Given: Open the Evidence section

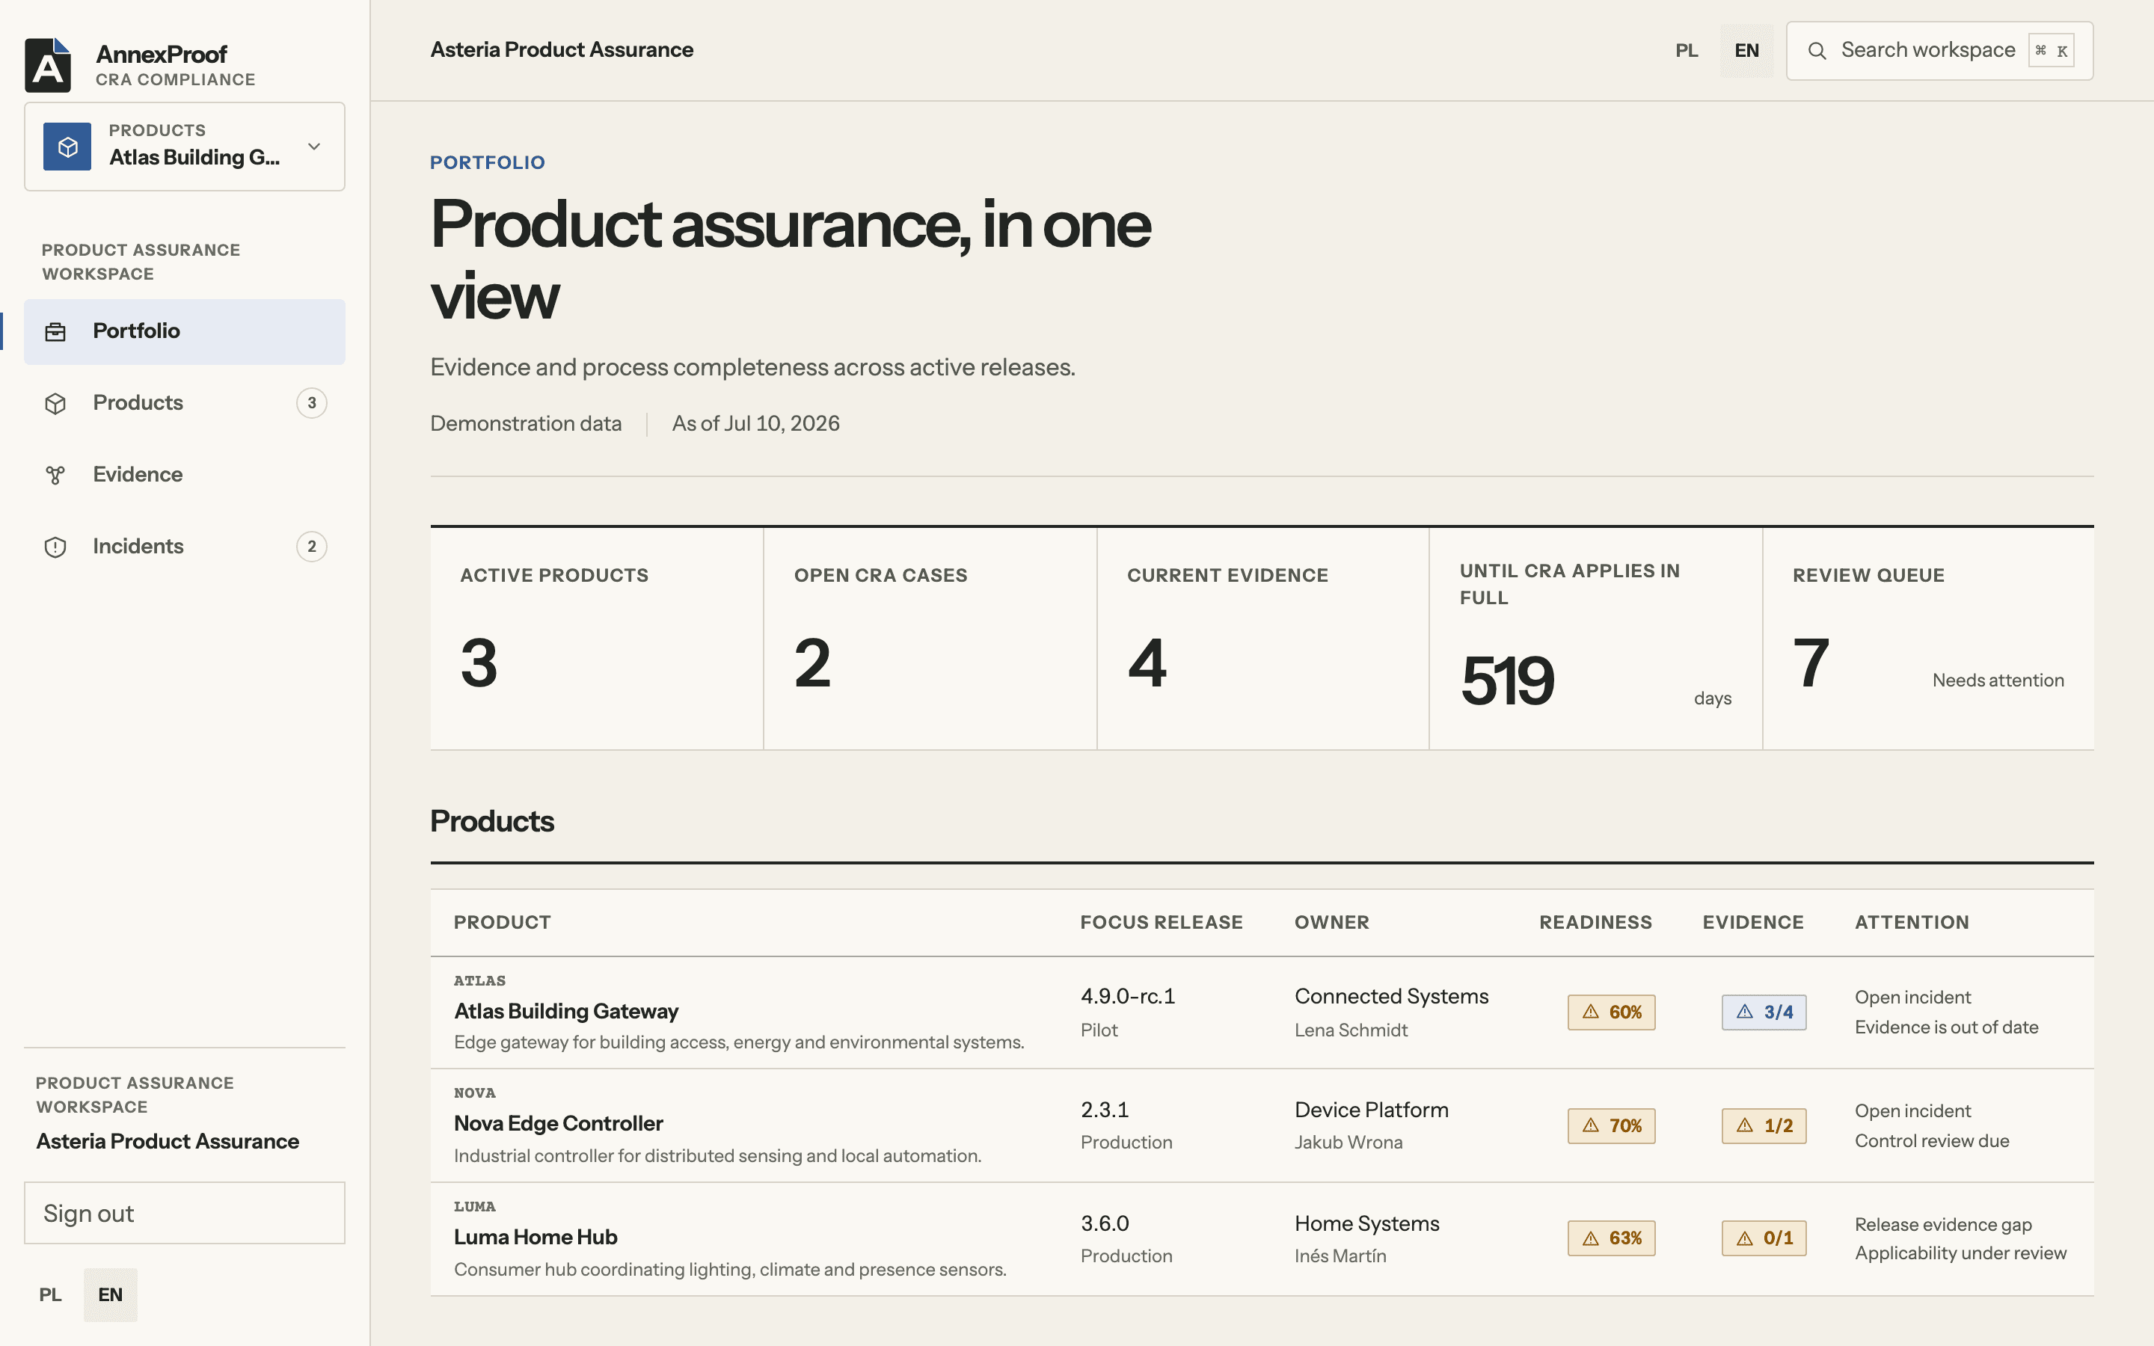Looking at the screenshot, I should pos(184,475).
